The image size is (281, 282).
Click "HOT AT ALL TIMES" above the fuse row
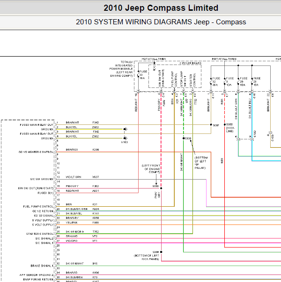(224, 59)
